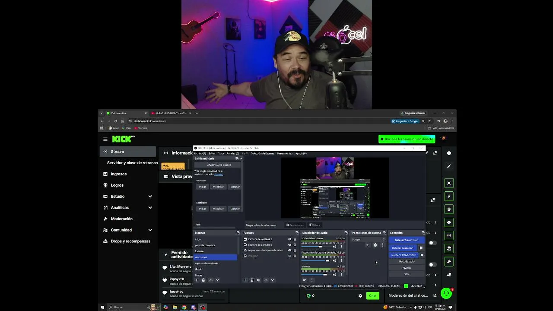Viewport: 553px width, 311px height.
Task: Click Inicia la transmisión en directo
Action: [x=407, y=139]
